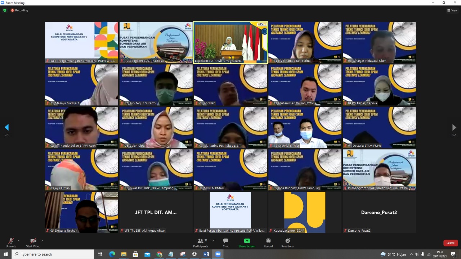Image resolution: width=461 pixels, height=259 pixels.
Task: Select 01_Abdillah video tile
Action: point(230,85)
